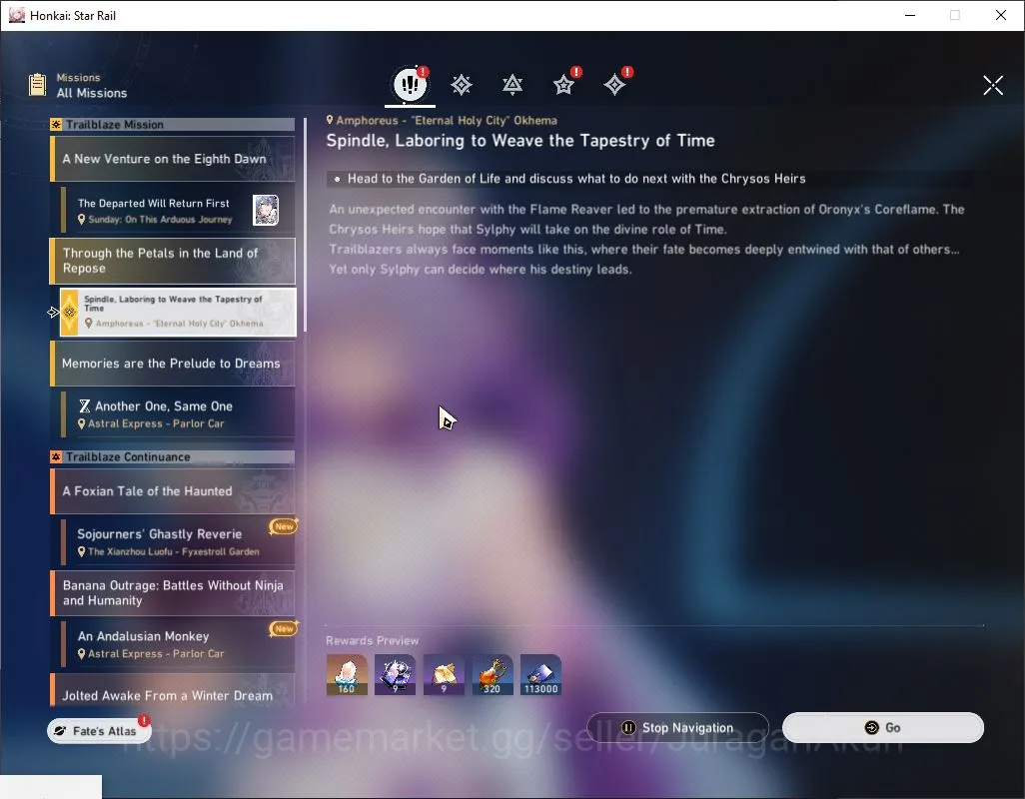Image resolution: width=1025 pixels, height=799 pixels.
Task: Open the All Missions tab
Action: pyautogui.click(x=410, y=84)
